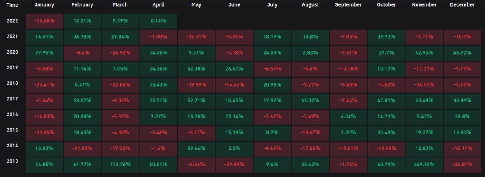Screen dimensions: 485x177
Task: Click the November 2013 cell showing 449.35%
Action: coord(424,165)
